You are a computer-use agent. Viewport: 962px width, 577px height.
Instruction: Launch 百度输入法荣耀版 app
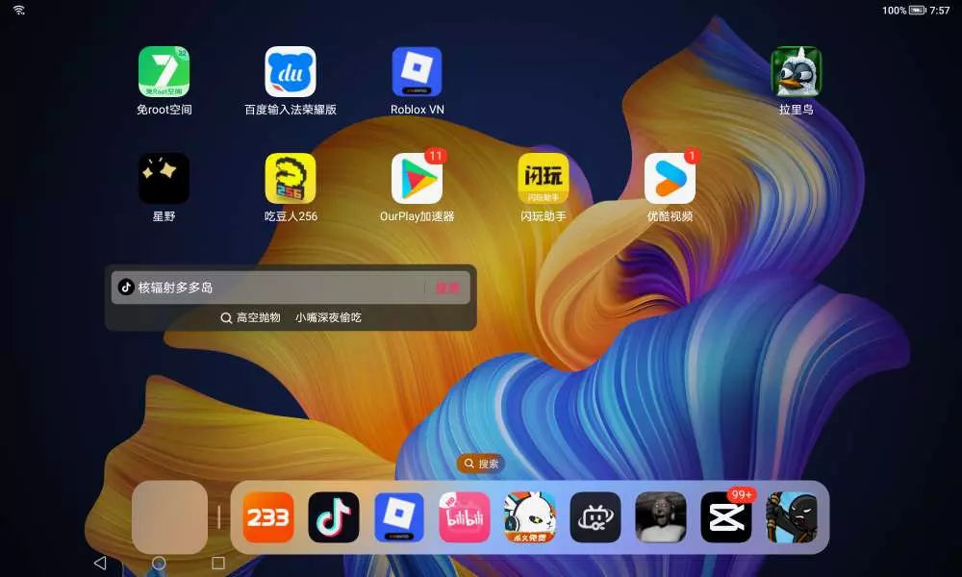pos(291,72)
